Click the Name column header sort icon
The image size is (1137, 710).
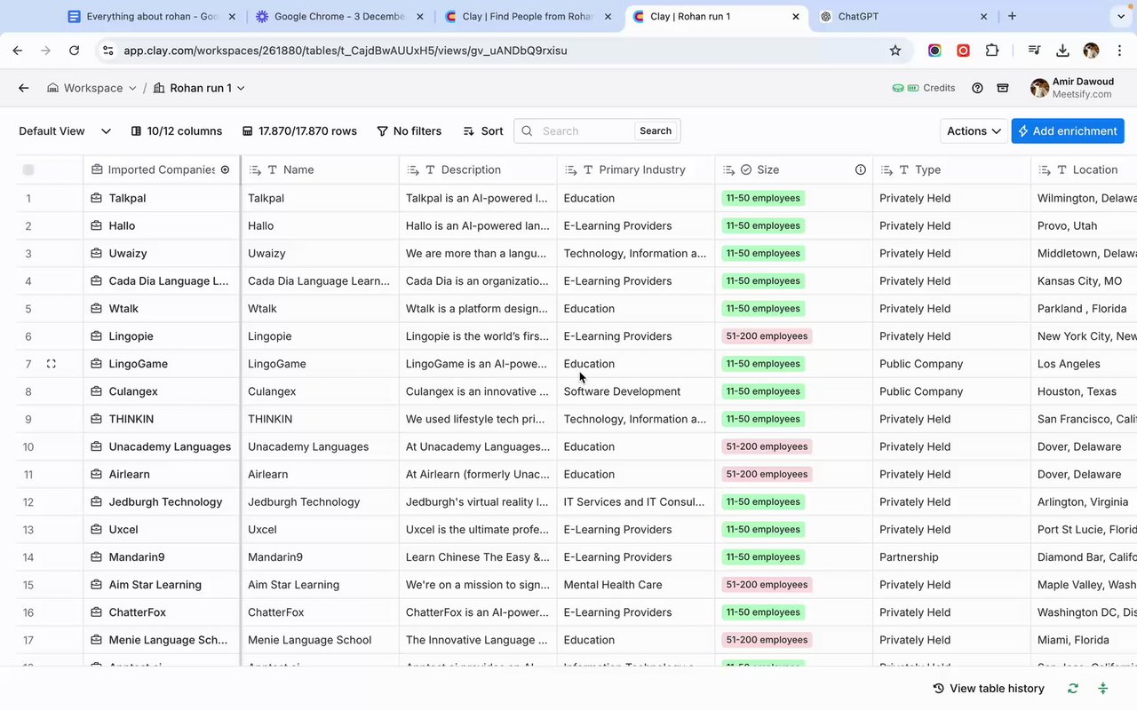[255, 170]
